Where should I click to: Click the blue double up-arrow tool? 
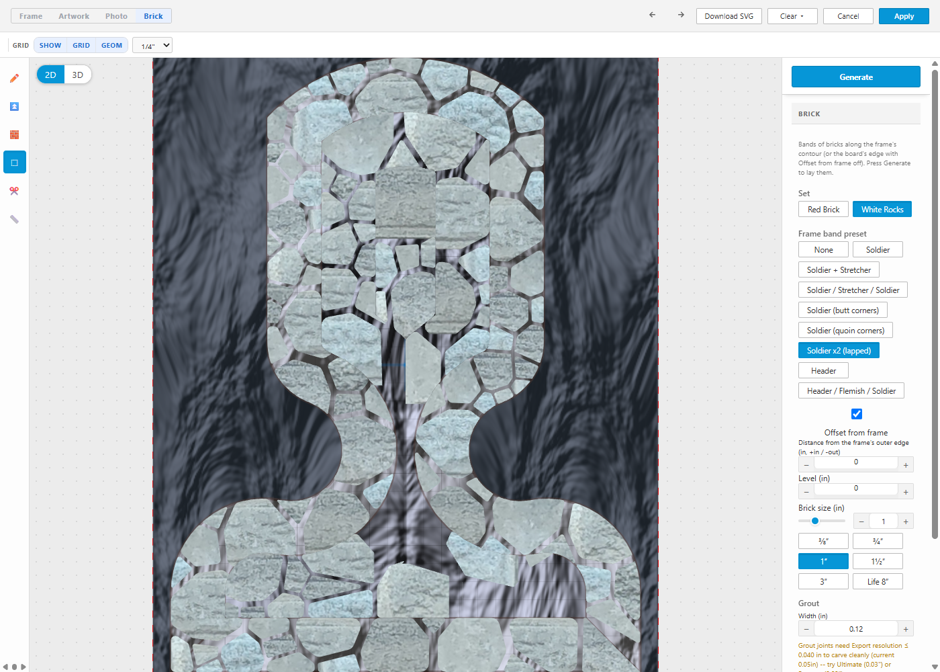tap(14, 106)
